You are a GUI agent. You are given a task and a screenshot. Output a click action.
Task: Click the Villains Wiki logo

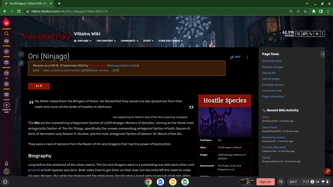tap(45, 37)
